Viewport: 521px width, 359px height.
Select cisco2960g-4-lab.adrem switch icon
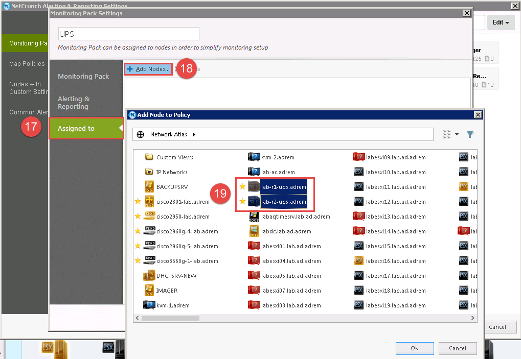click(x=149, y=231)
